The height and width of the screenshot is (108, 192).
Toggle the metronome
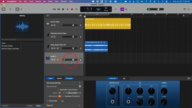coord(126,9)
